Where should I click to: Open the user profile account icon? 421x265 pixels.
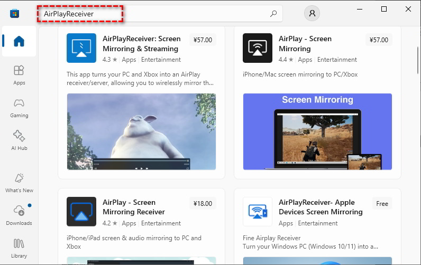(312, 13)
